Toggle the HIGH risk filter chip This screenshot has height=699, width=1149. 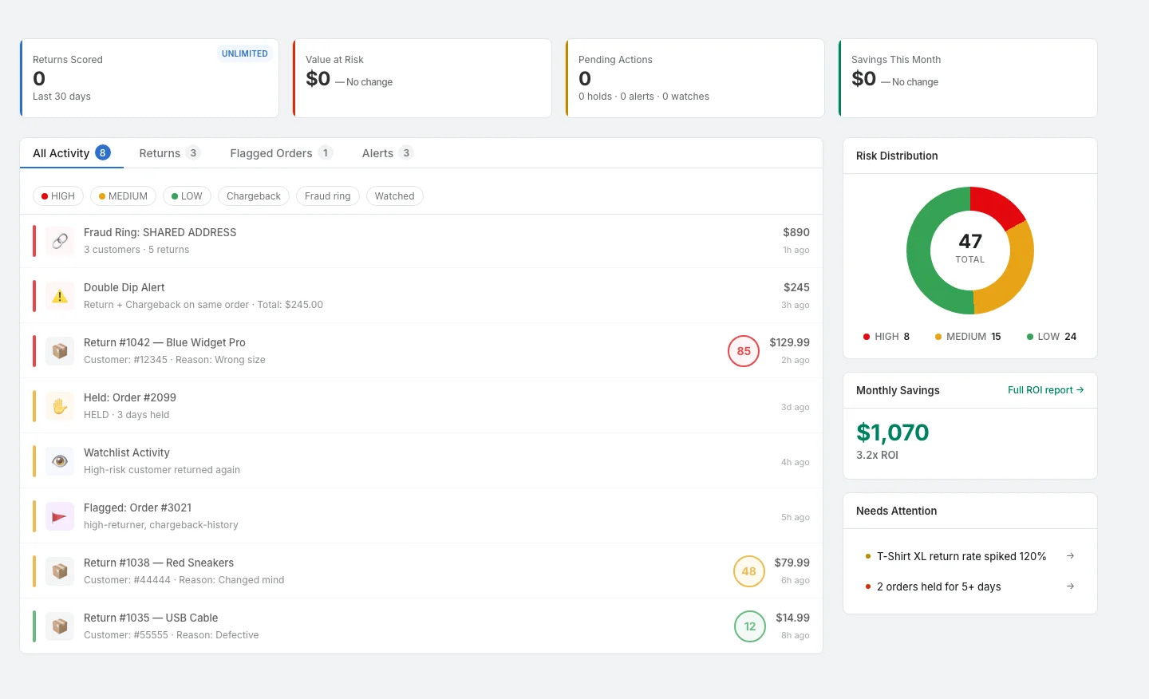click(x=58, y=196)
